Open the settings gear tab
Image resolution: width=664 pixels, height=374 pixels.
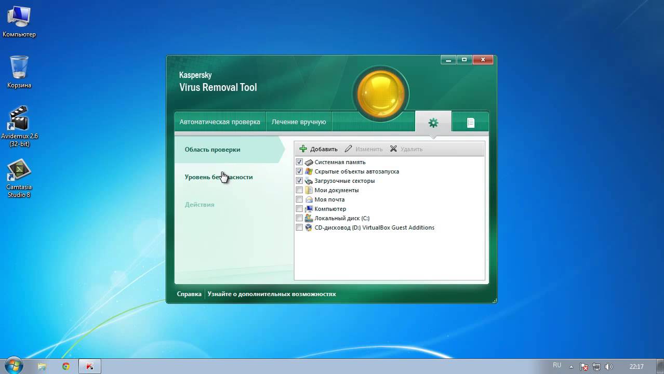point(433,123)
